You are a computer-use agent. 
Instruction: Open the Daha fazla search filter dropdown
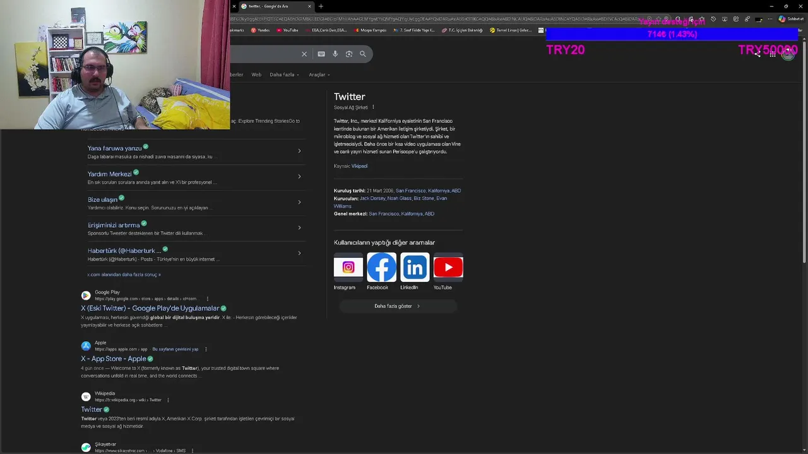click(284, 74)
